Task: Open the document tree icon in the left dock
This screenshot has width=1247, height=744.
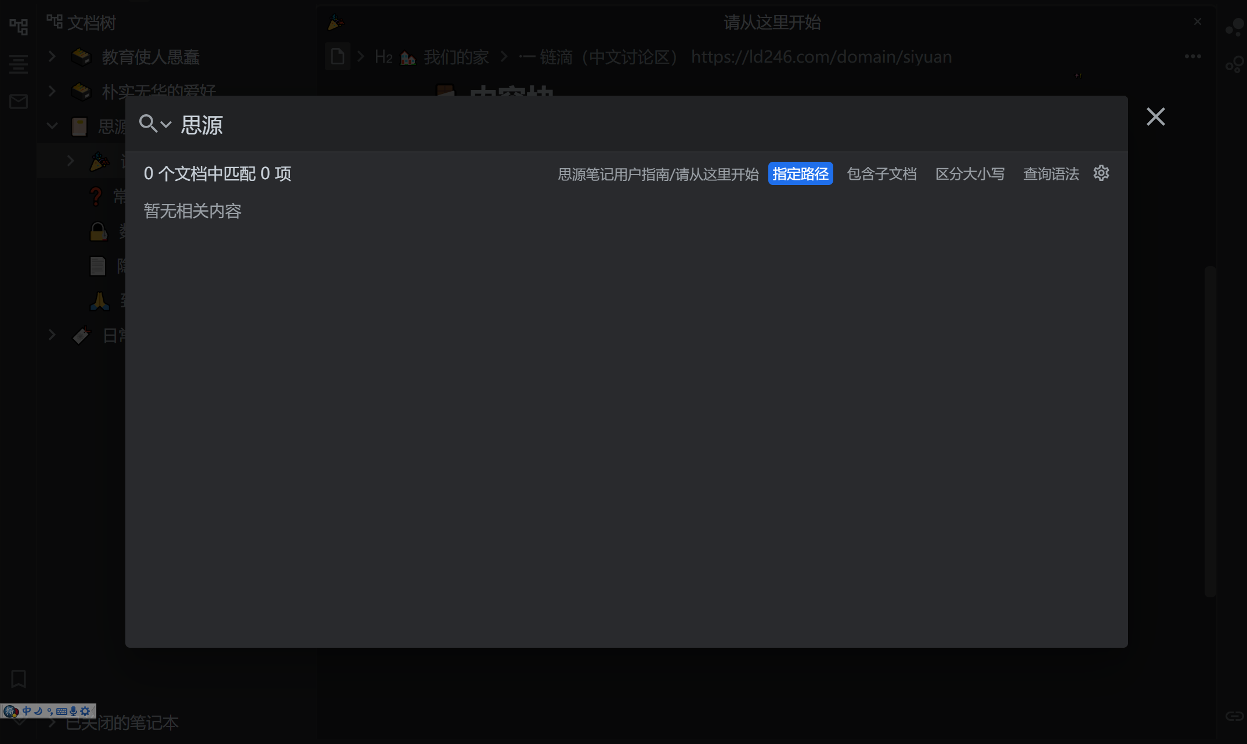Action: (x=19, y=26)
